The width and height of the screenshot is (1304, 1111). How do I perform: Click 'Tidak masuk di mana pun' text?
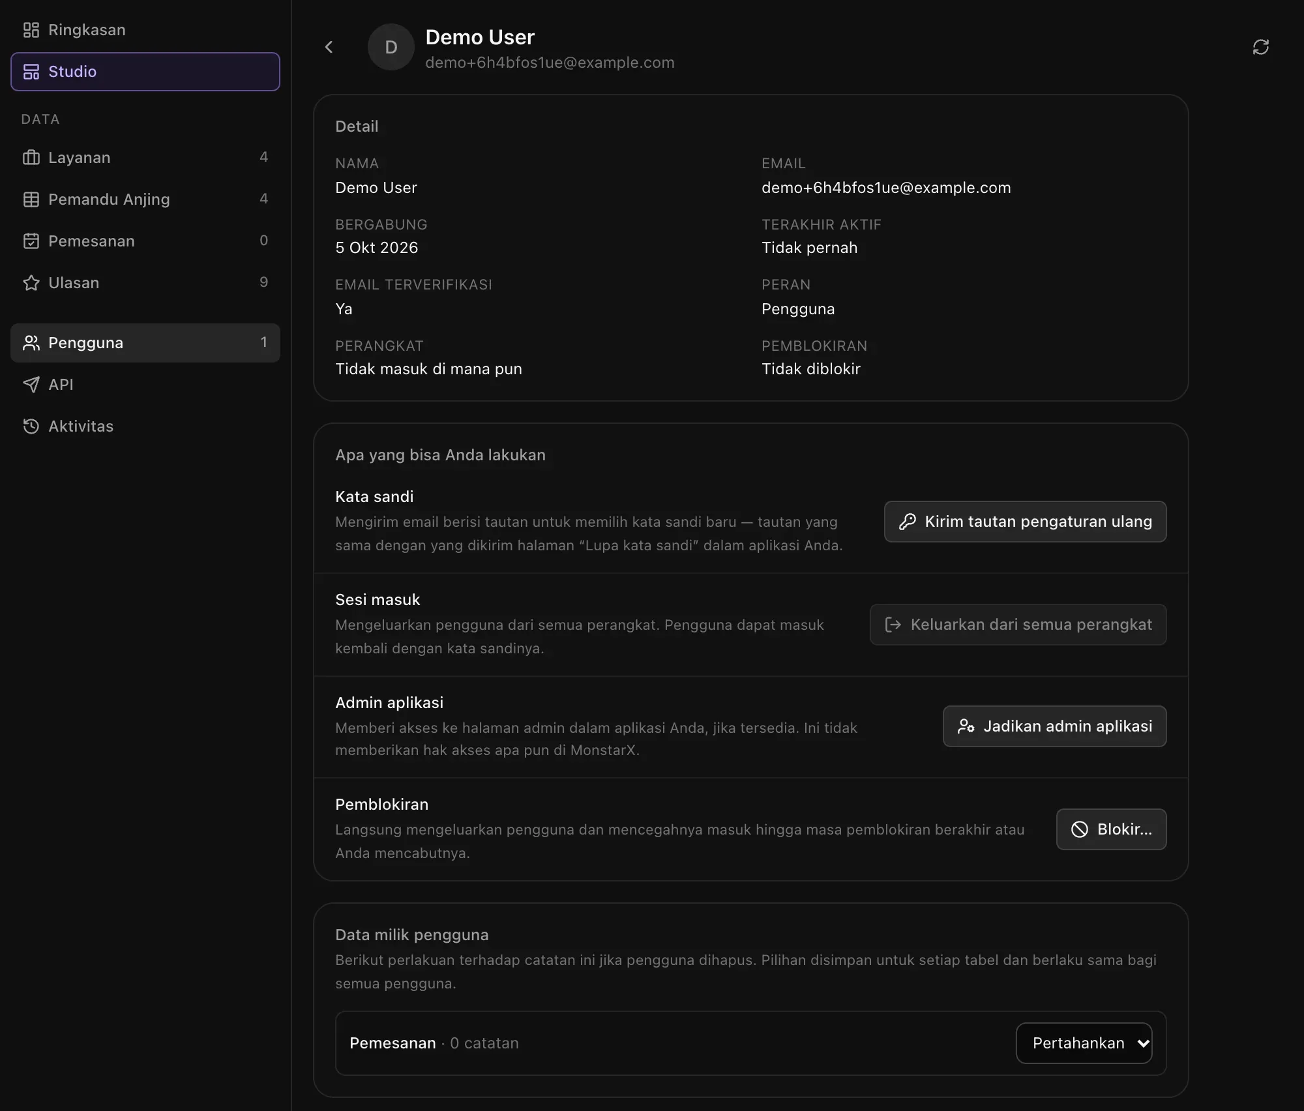click(x=428, y=369)
